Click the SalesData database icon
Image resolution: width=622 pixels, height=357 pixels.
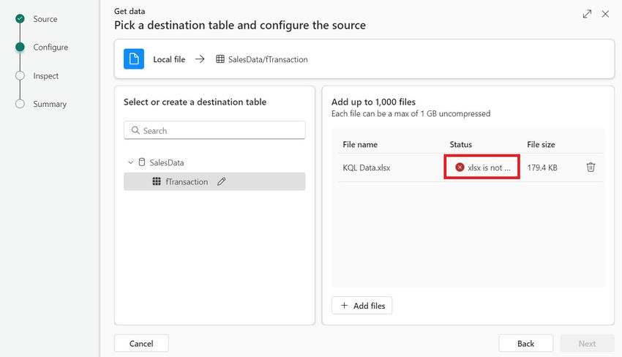click(142, 162)
